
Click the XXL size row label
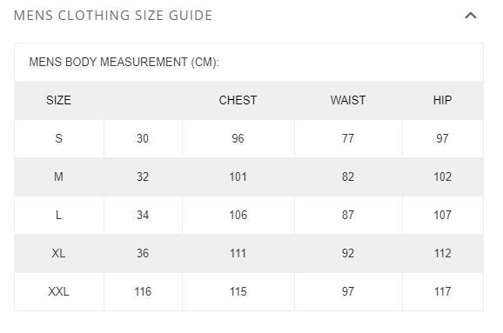[58, 291]
